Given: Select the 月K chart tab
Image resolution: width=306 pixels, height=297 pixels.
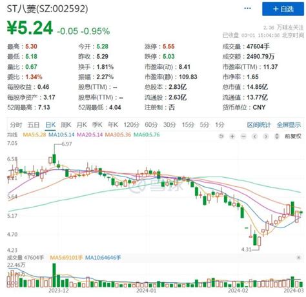Looking at the screenshot, I should click(x=81, y=125).
